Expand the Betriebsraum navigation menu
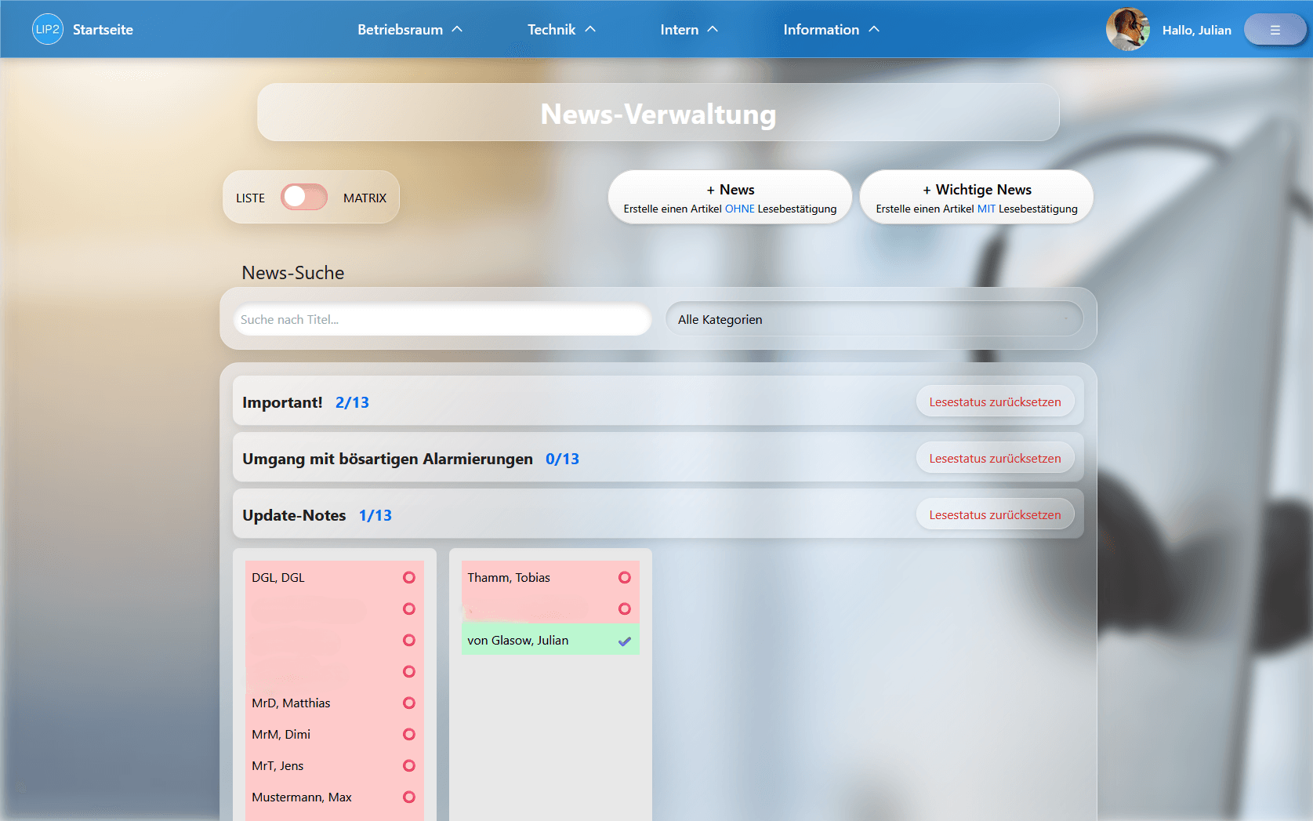 click(x=410, y=30)
